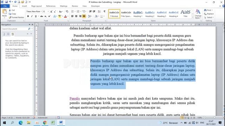This screenshot has width=225, height=126.
Task: Open Navigation pane options arrow
Action: pyautogui.click(x=30, y=24)
